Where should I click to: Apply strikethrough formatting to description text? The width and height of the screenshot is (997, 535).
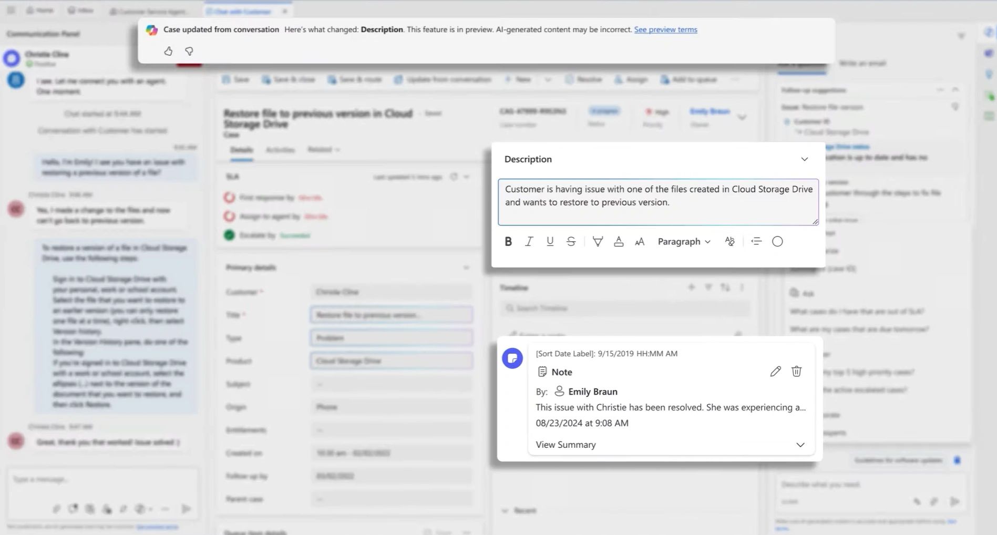(571, 241)
